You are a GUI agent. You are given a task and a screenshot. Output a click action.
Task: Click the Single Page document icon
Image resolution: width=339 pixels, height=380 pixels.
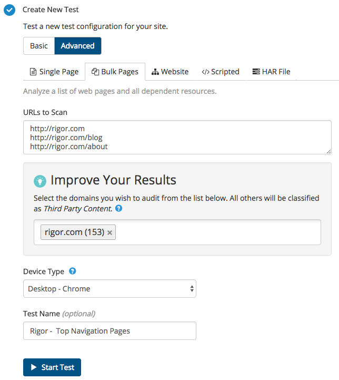[x=33, y=72]
